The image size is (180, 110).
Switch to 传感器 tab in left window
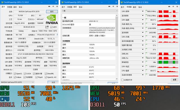tap(10, 7)
